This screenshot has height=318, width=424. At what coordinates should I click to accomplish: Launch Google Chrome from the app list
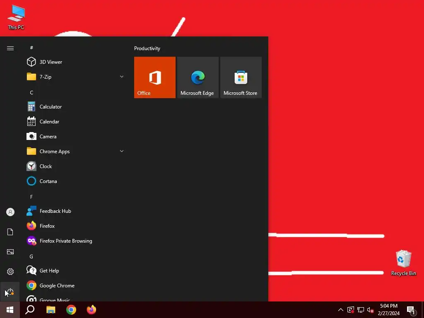pos(76,286)
